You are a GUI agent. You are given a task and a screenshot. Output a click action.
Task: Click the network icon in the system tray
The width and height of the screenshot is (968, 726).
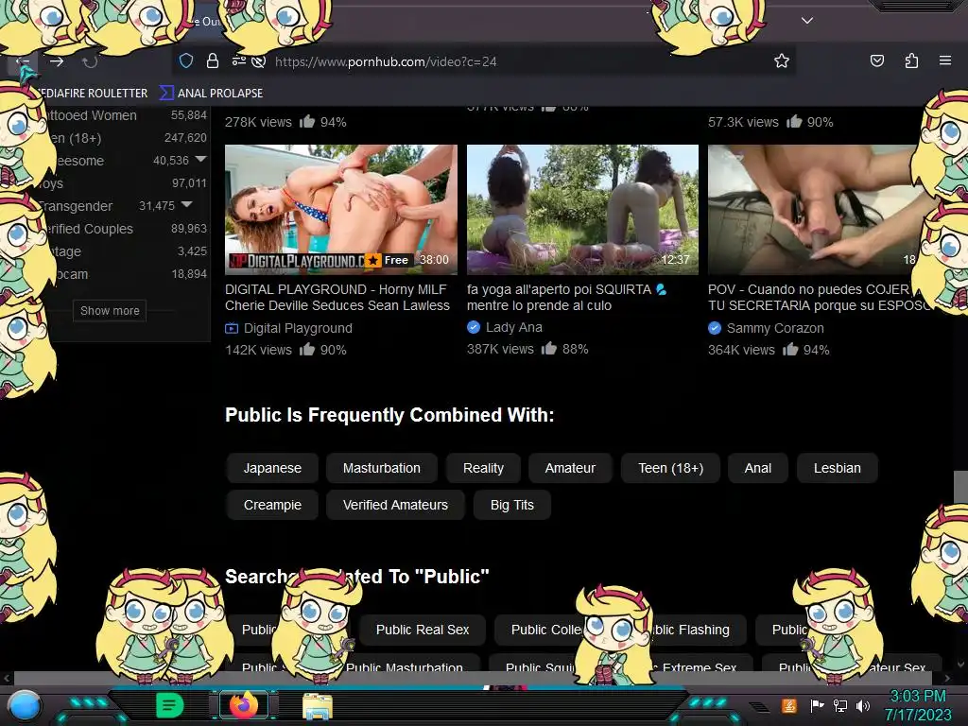(x=839, y=705)
